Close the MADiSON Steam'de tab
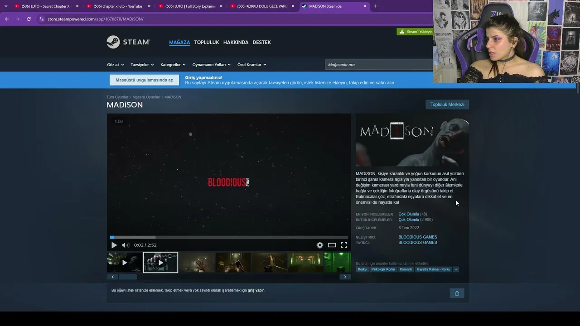 click(x=365, y=6)
